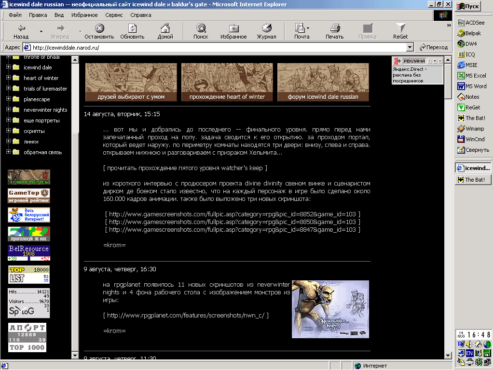Click the main page scrollbar down arrow
This screenshot has width=494, height=370.
[448, 356]
